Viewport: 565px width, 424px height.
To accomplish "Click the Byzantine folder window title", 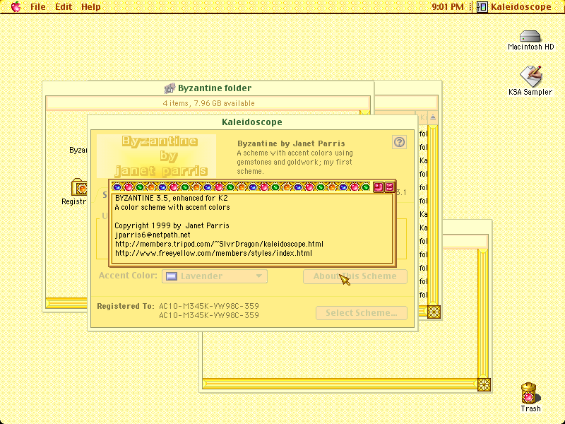I will click(x=215, y=88).
